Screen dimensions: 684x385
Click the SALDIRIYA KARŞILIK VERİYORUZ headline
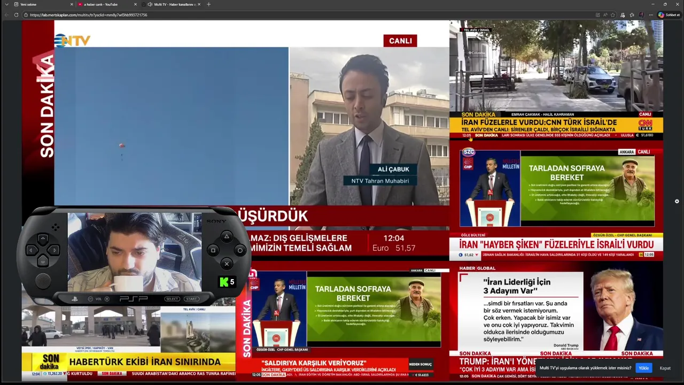pyautogui.click(x=314, y=363)
